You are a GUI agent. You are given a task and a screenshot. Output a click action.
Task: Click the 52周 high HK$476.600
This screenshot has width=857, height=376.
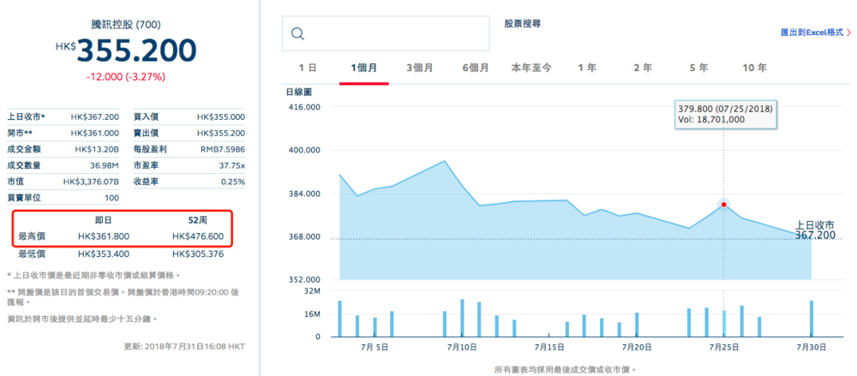click(x=198, y=236)
